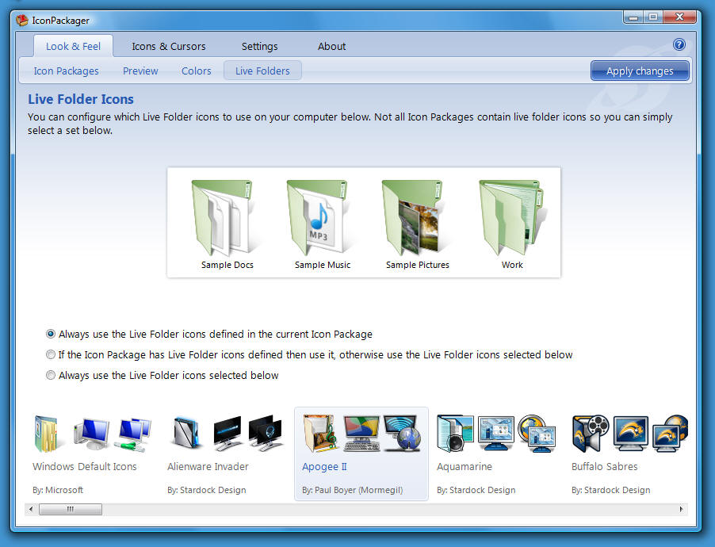The width and height of the screenshot is (715, 547).
Task: Click the Buffalo Sabres film reel folder icon
Action: [591, 434]
